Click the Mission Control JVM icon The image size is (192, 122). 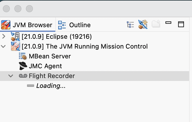[x=15, y=46]
